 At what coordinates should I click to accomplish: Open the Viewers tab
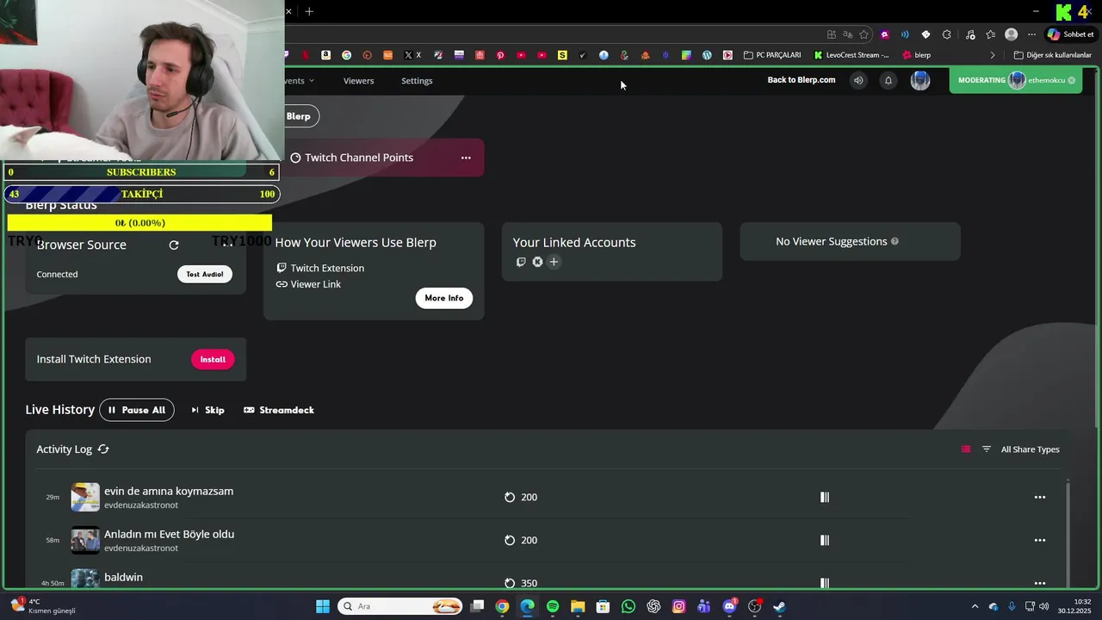click(358, 81)
